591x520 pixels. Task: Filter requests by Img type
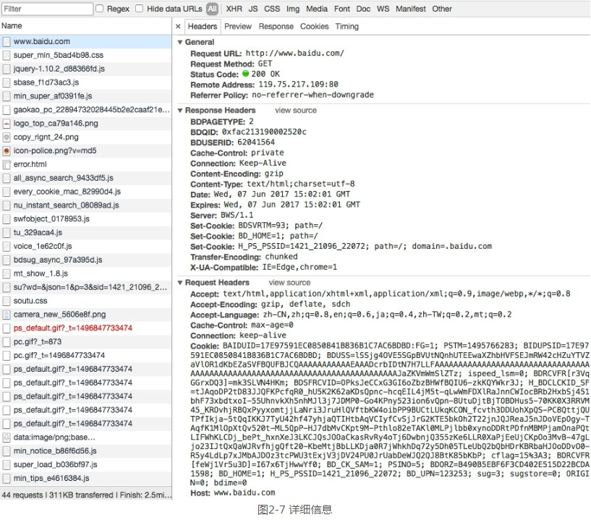coord(292,9)
